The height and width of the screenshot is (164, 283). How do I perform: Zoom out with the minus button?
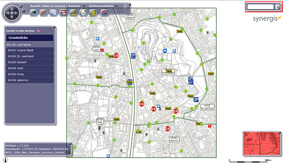[x=24, y=11]
